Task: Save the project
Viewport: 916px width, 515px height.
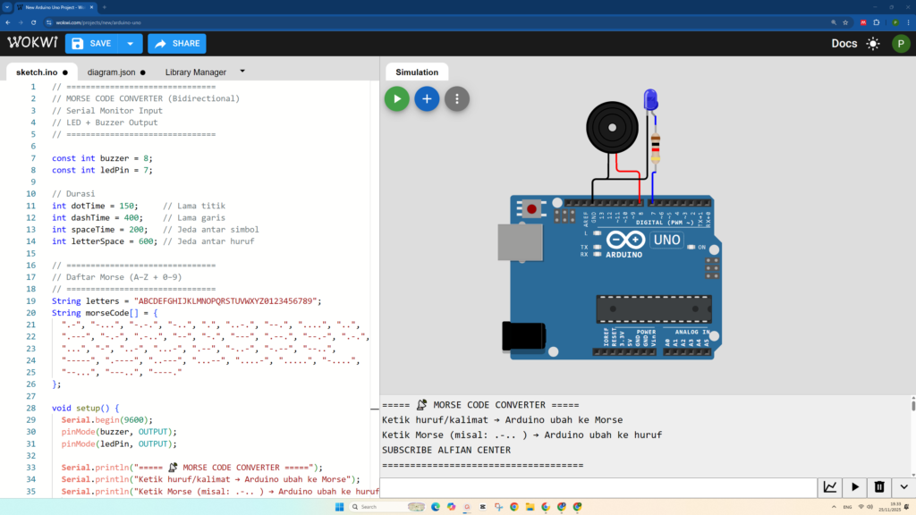Action: [x=92, y=43]
